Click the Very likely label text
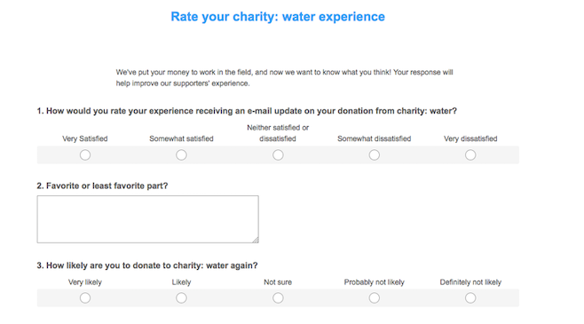584x324 pixels. (85, 282)
